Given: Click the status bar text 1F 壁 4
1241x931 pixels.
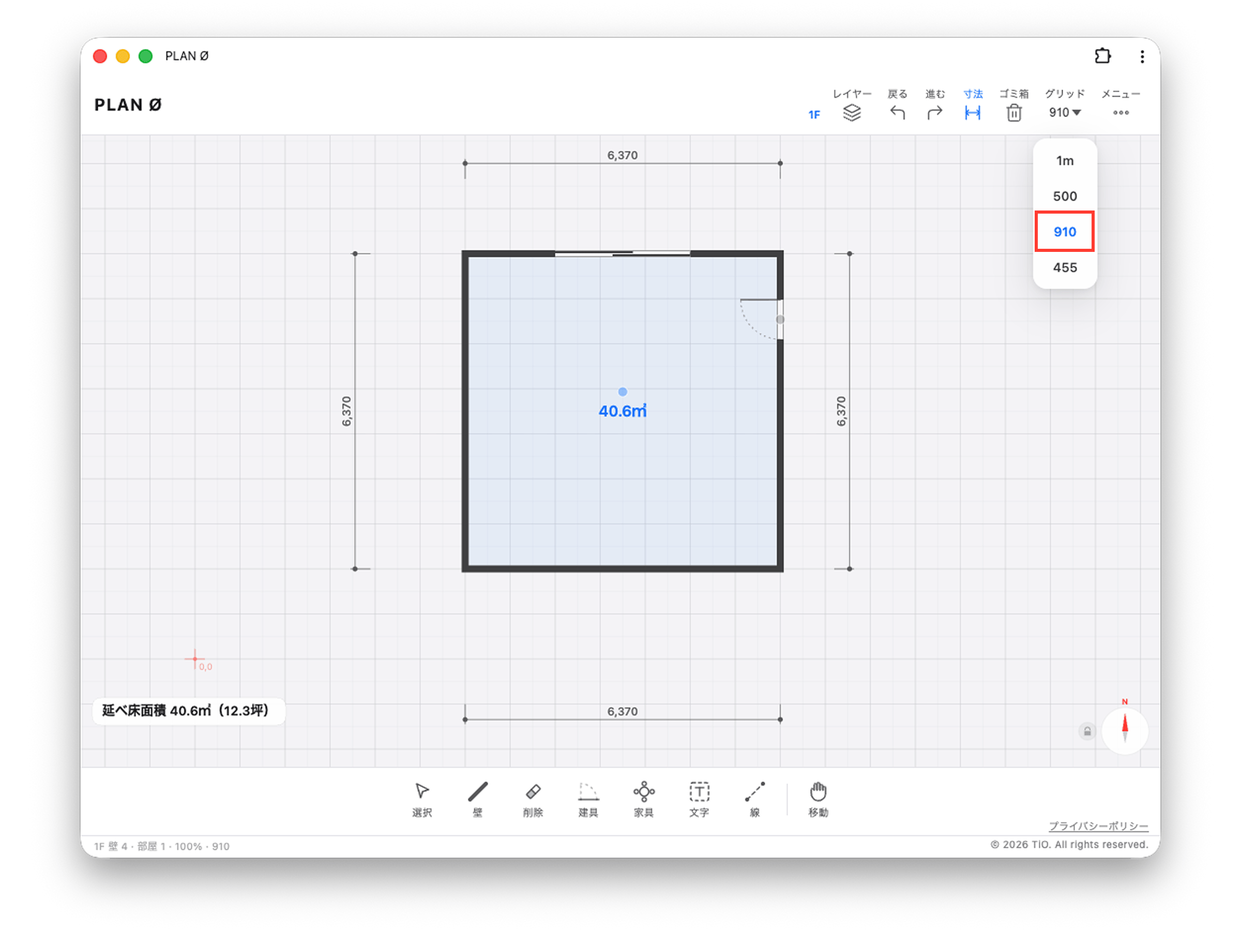Looking at the screenshot, I should tap(111, 846).
